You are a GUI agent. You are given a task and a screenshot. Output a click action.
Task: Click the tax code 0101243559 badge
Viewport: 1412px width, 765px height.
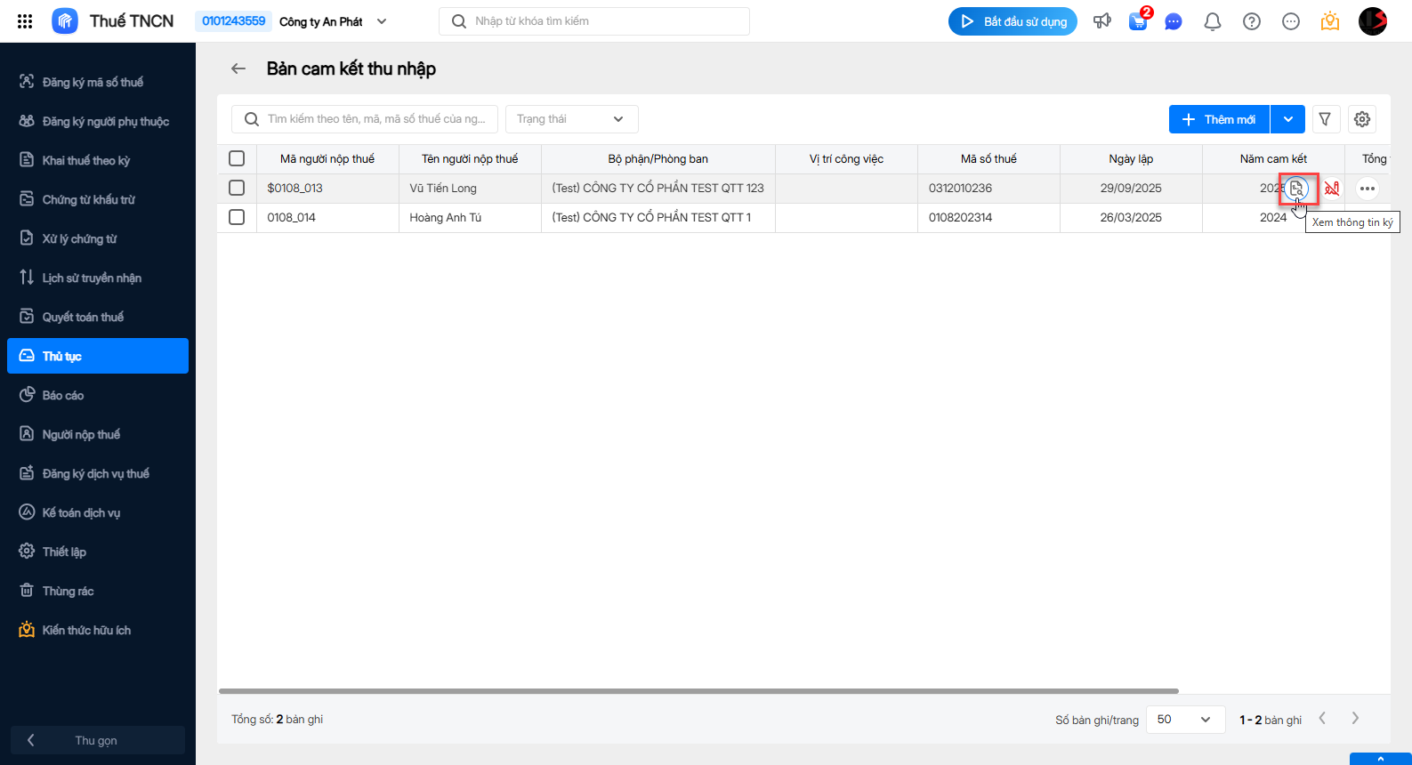[233, 21]
